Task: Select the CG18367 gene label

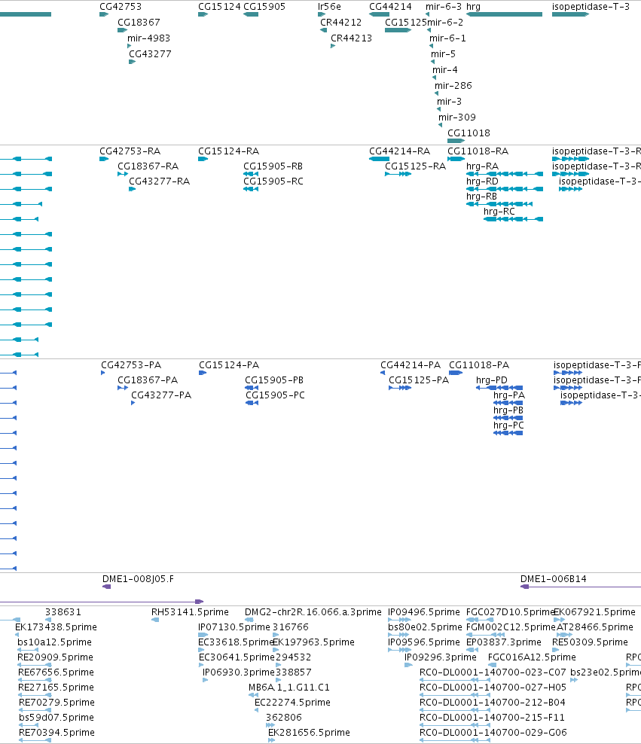Action: 139,23
